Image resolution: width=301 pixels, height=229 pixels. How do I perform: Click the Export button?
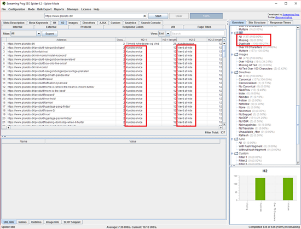coord(49,33)
